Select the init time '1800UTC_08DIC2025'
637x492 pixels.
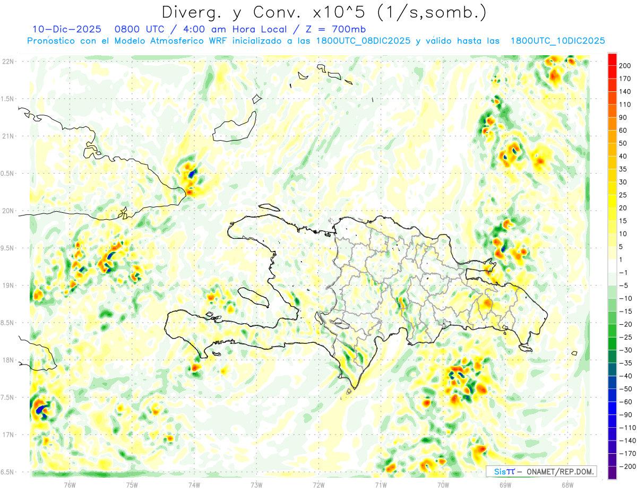click(x=363, y=41)
